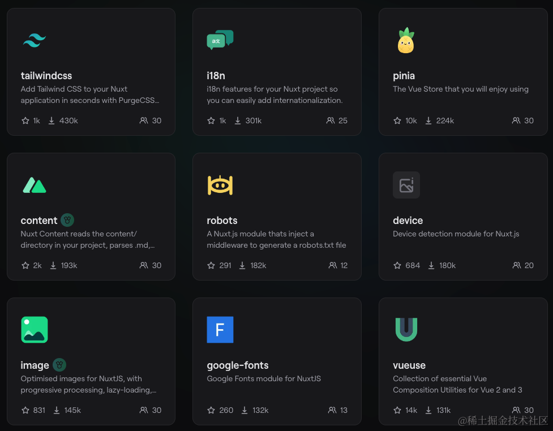Click the content module green mountain icon
553x431 pixels.
point(34,185)
